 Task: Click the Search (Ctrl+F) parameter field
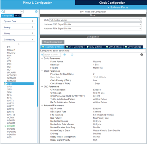point(52,55)
